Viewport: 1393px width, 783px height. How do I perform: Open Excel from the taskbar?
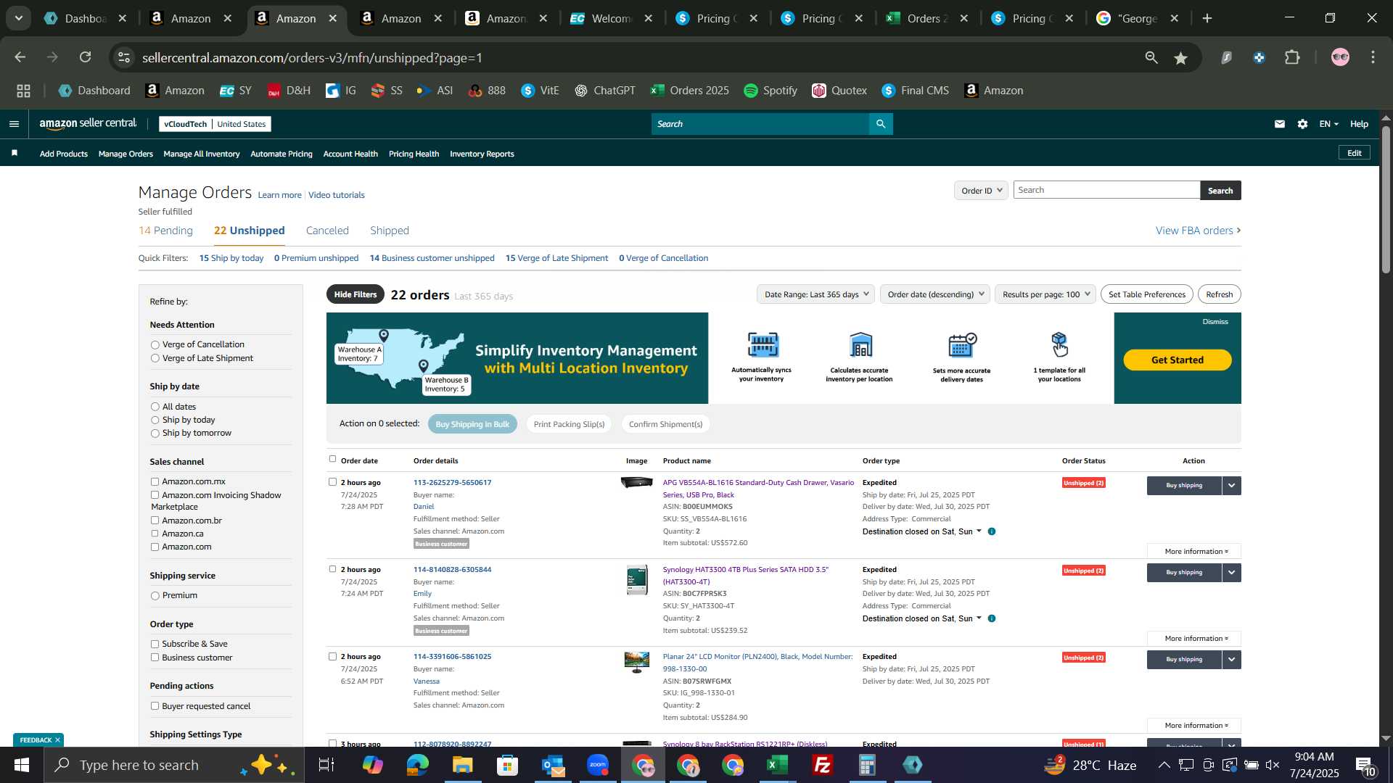click(x=777, y=765)
